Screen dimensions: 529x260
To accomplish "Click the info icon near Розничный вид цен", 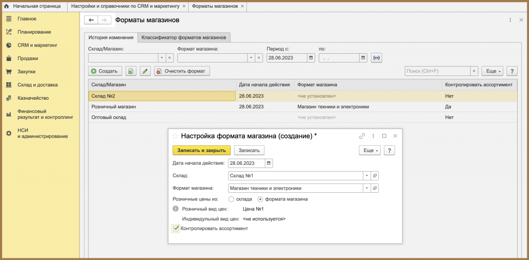I will click(175, 209).
